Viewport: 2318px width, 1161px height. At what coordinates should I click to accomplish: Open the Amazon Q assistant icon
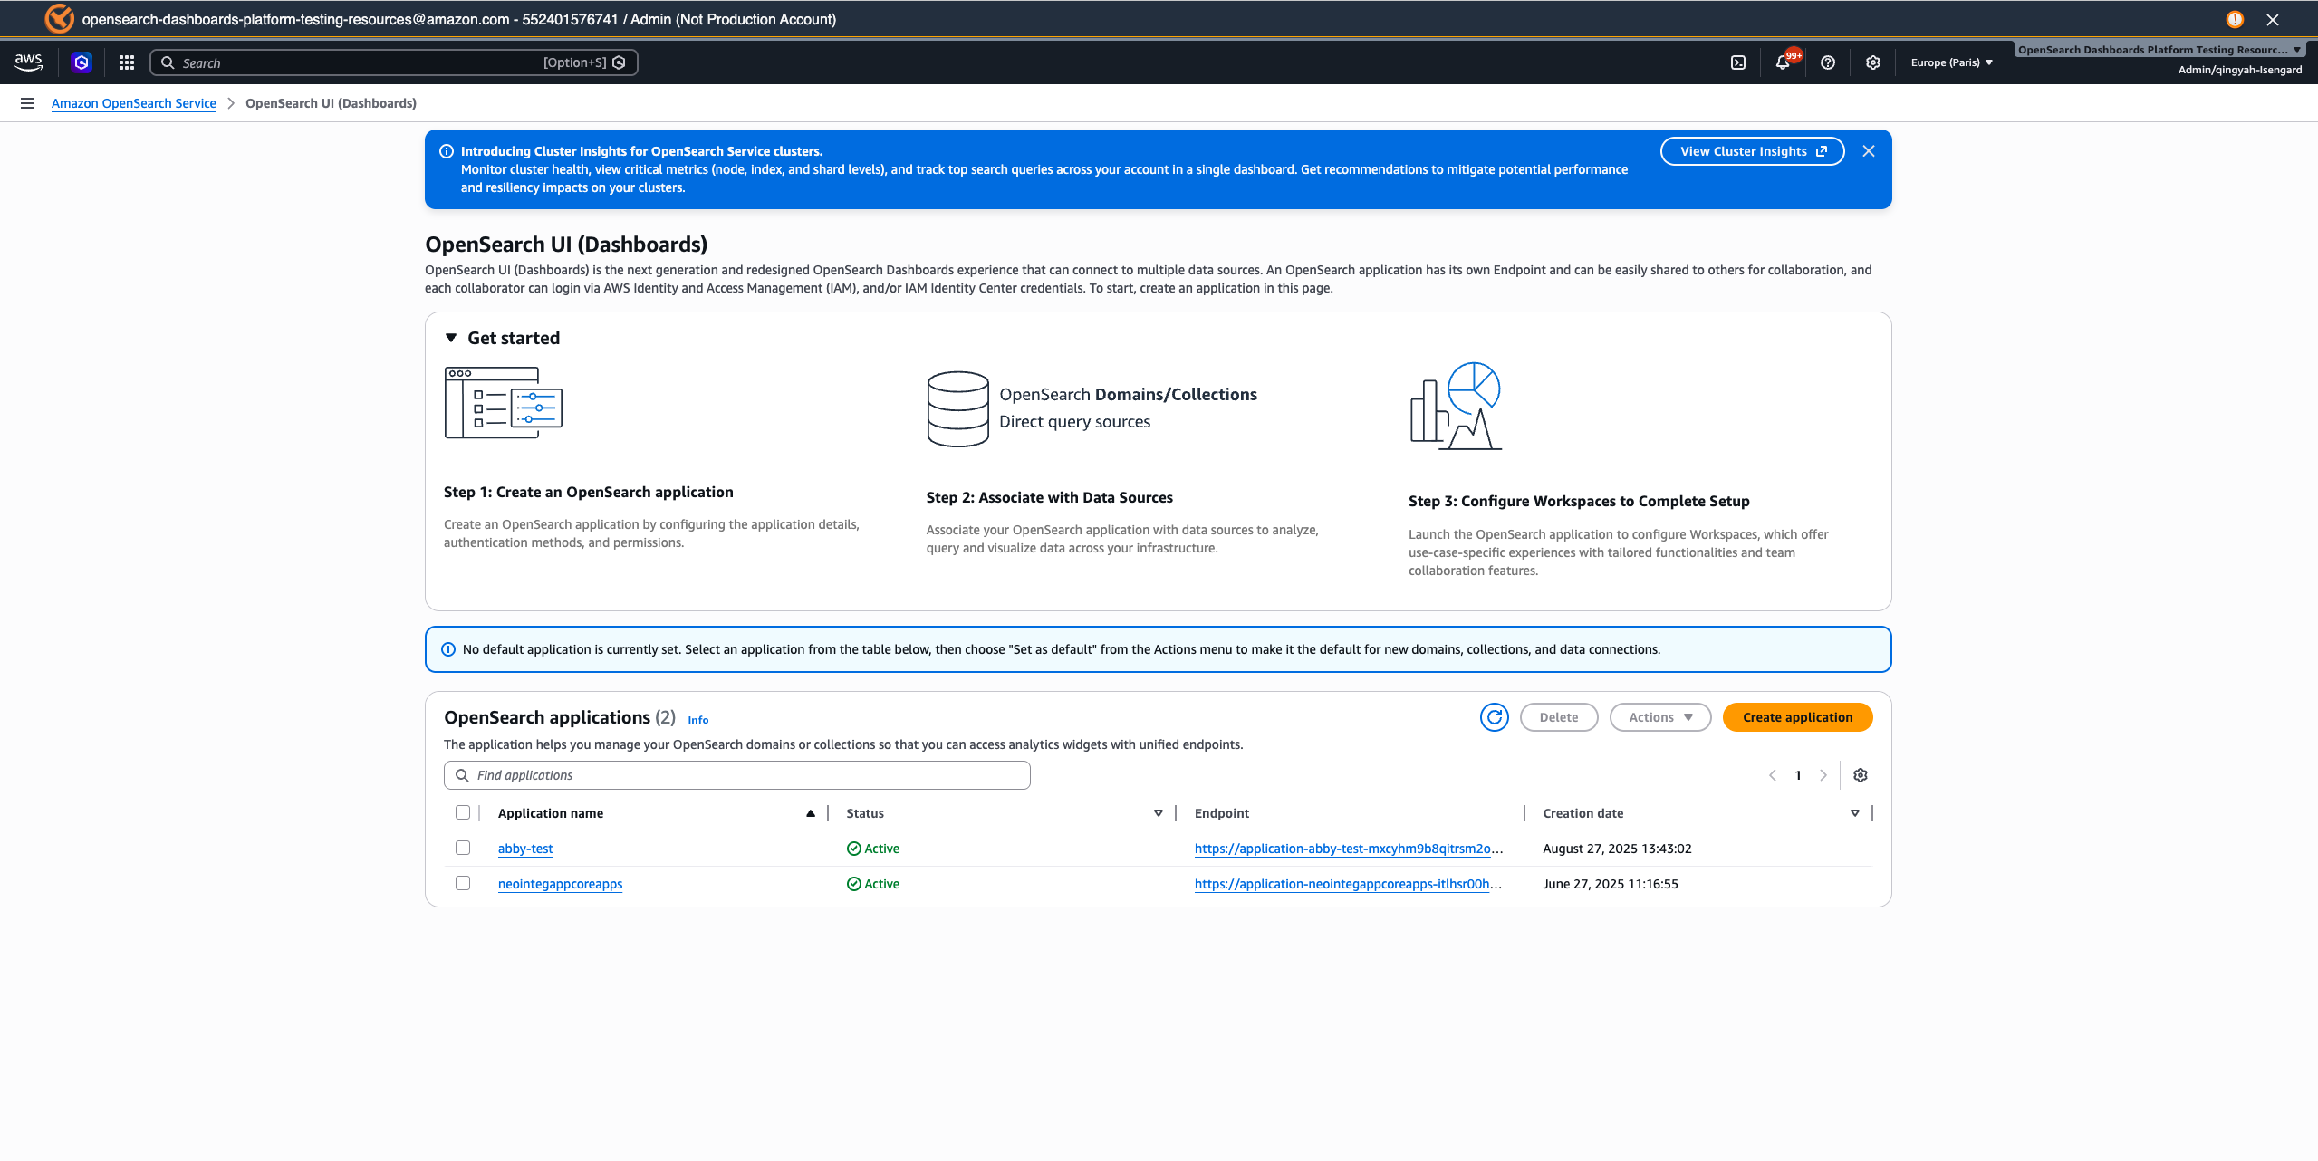[x=82, y=62]
